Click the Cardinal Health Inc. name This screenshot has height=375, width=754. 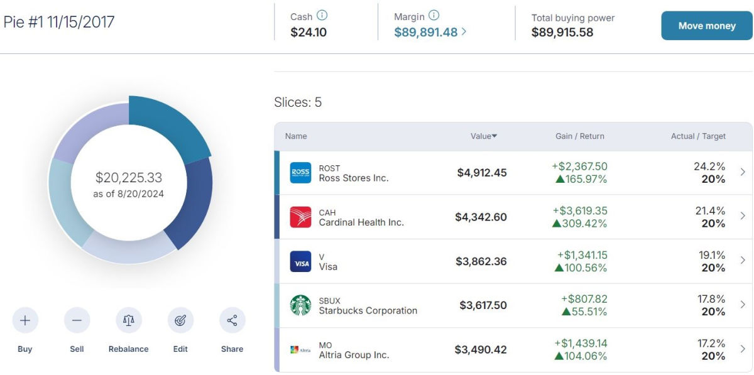pyautogui.click(x=361, y=222)
